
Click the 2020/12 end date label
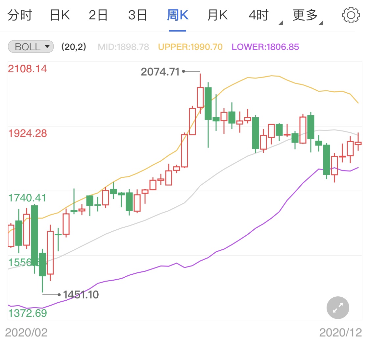[340, 333]
